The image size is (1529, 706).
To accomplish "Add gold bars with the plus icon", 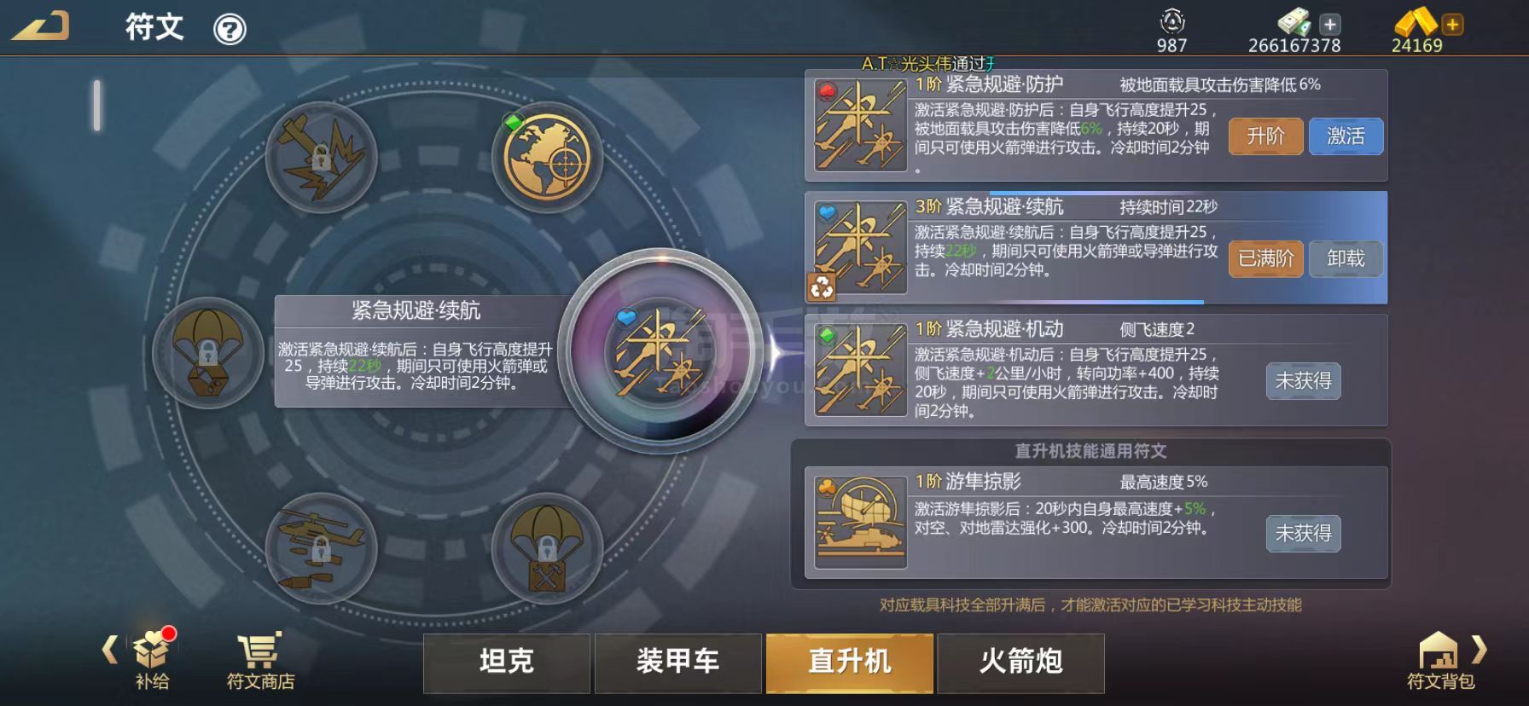I will pyautogui.click(x=1452, y=25).
